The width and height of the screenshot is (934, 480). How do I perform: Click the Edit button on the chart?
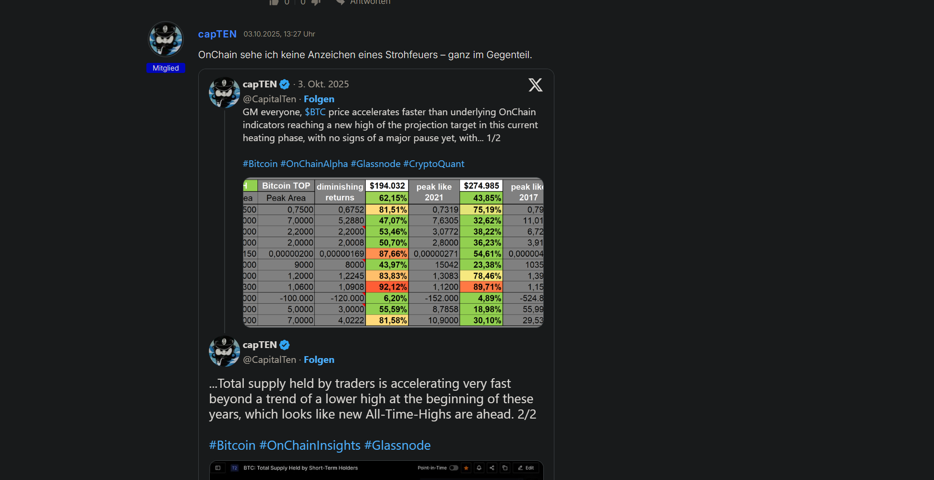(526, 468)
